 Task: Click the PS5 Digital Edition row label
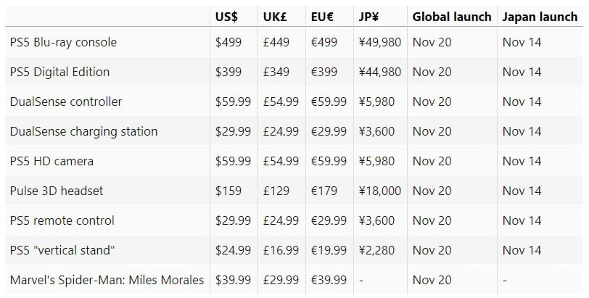coord(59,72)
